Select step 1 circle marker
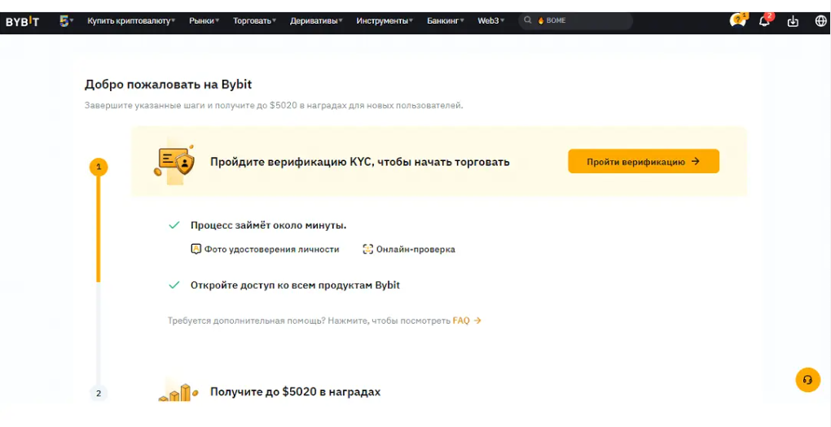The width and height of the screenshot is (831, 427). (98, 168)
